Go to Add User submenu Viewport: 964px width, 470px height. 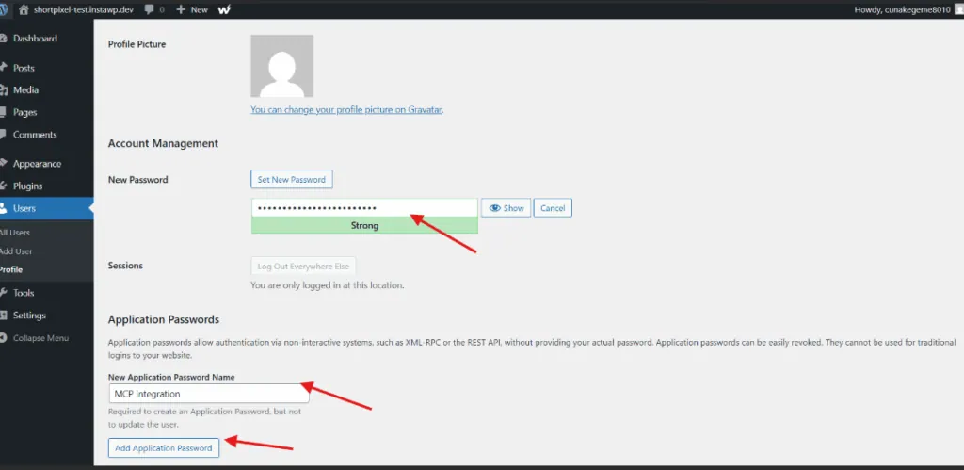tap(16, 251)
